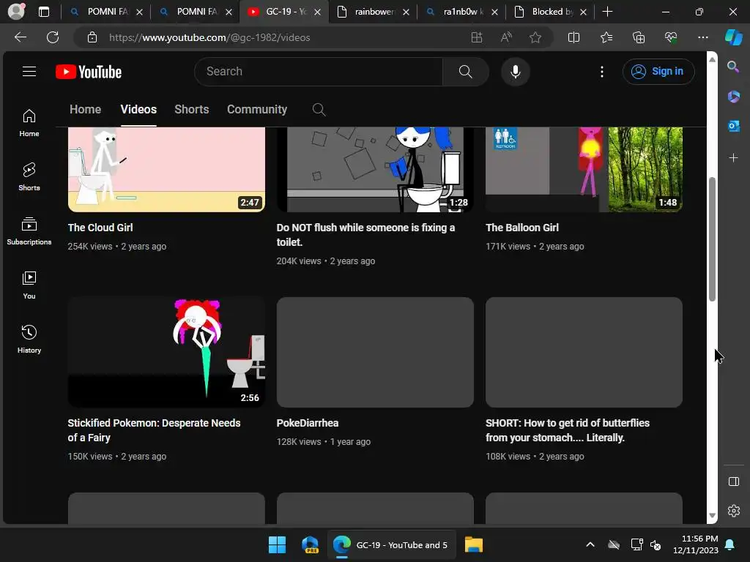Switch to the channel Home tab

point(85,110)
